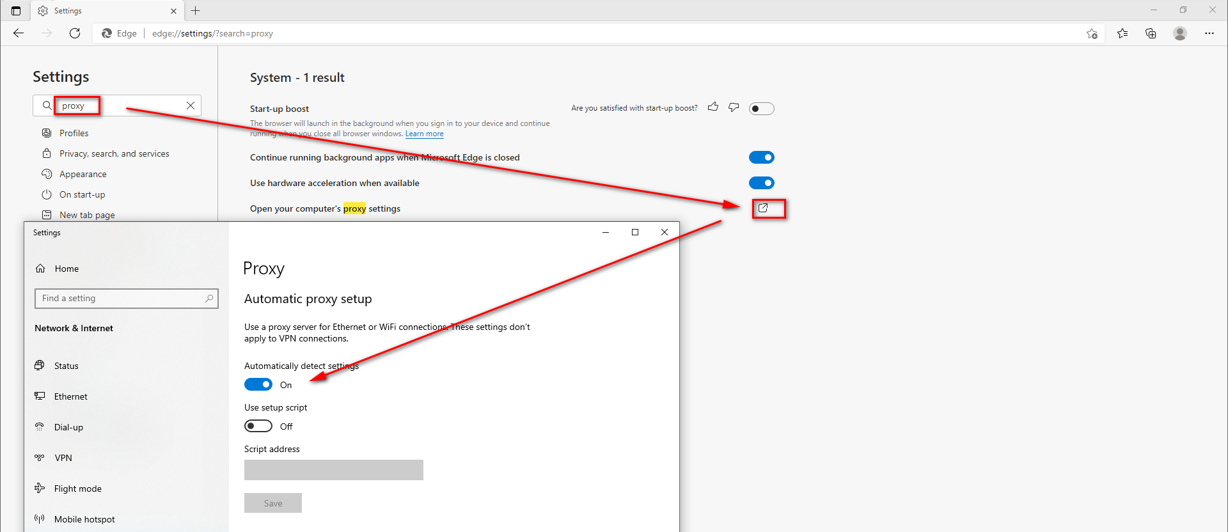The width and height of the screenshot is (1228, 532).
Task: Toggle Continue running background apps switch
Action: (762, 157)
